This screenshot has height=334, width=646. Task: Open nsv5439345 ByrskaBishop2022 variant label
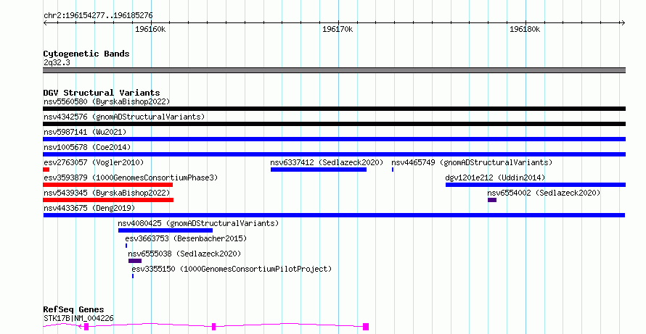(x=107, y=193)
